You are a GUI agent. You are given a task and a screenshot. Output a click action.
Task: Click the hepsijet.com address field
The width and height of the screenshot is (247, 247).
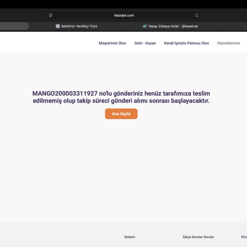[x=123, y=15]
